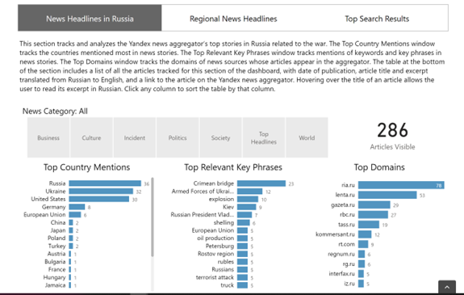
Task: Select the Russia bar in country mentions
Action: click(105, 183)
